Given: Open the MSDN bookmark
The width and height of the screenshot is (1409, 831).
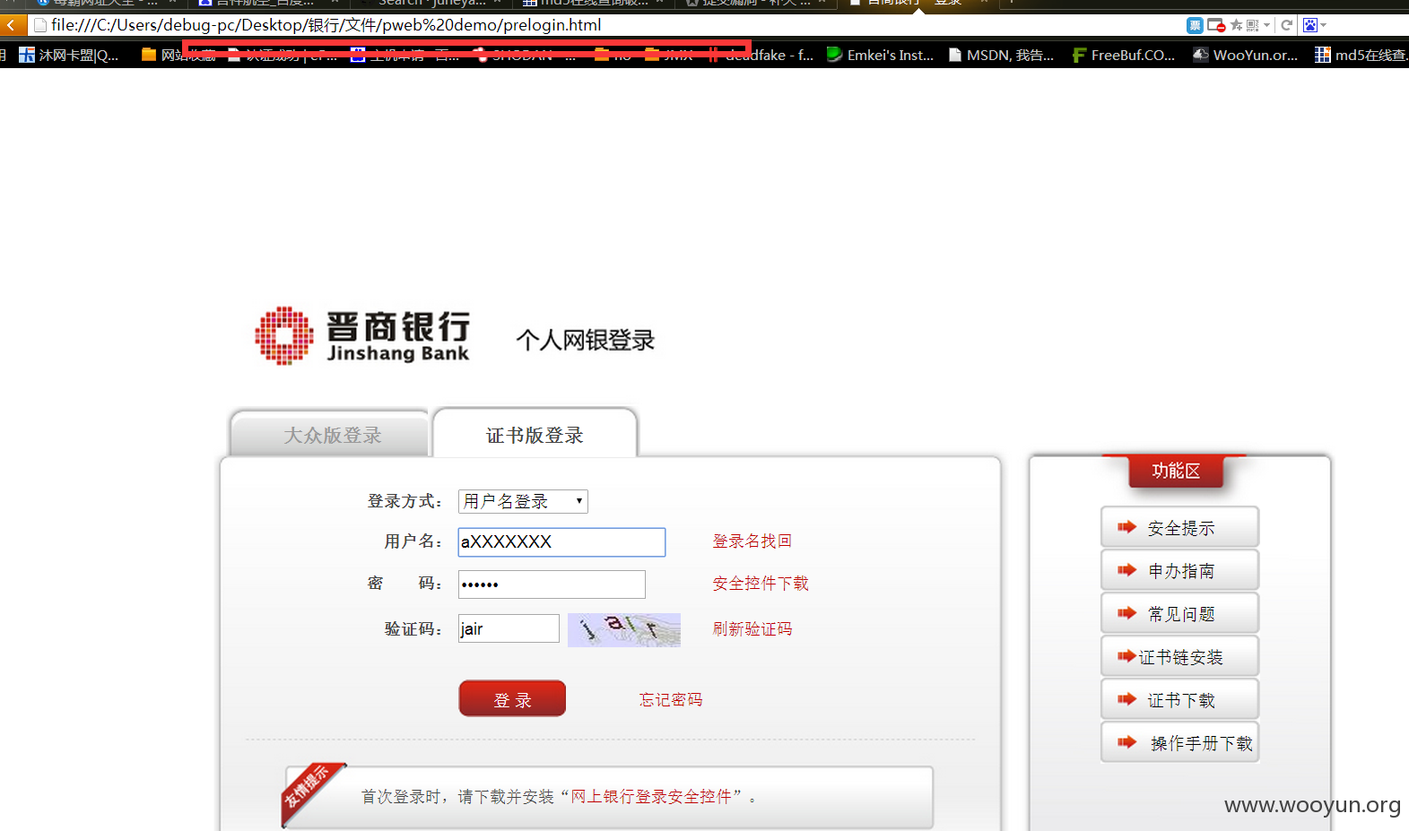Looking at the screenshot, I should [x=1001, y=55].
